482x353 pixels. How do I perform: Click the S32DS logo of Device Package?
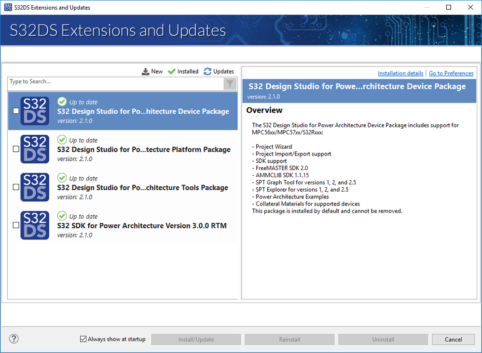point(35,111)
